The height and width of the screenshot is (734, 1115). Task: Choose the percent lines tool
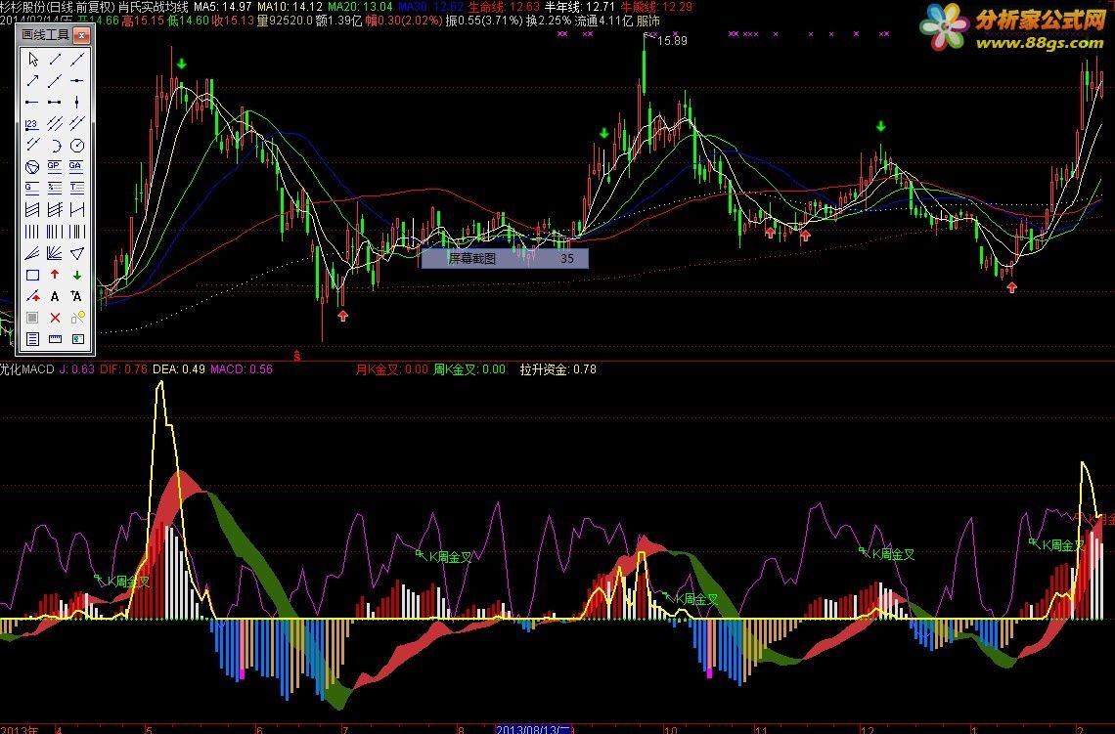coord(55,189)
